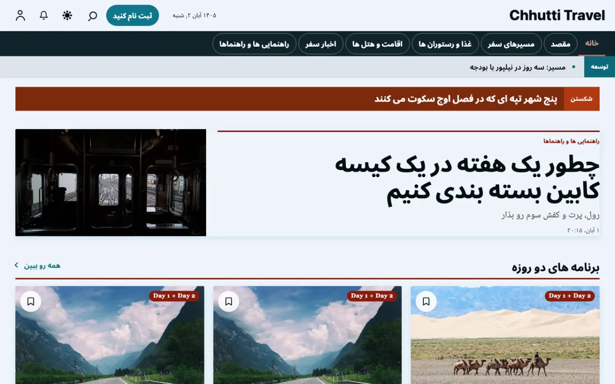
Task: Click the توسعه ticker label
Action: [x=600, y=67]
